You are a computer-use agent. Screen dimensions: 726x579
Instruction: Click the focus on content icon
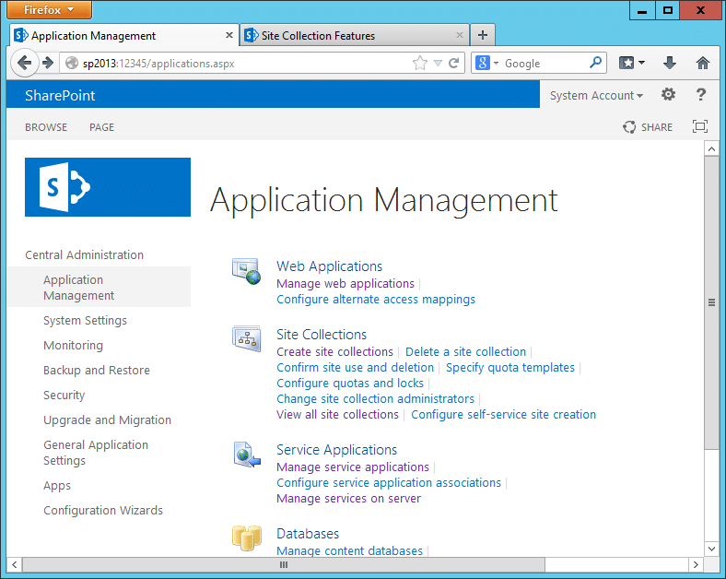700,126
